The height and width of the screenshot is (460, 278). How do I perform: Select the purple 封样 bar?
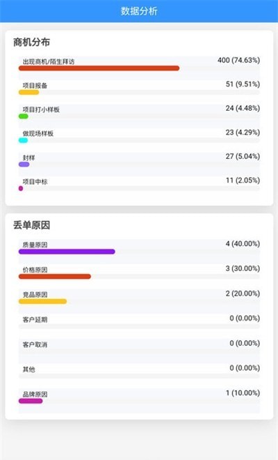point(24,164)
